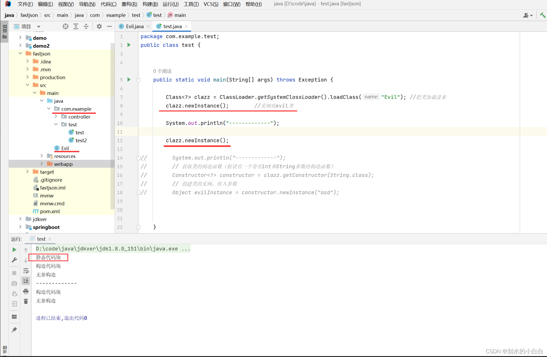
Task: Click the locate current file icon
Action: point(65,26)
